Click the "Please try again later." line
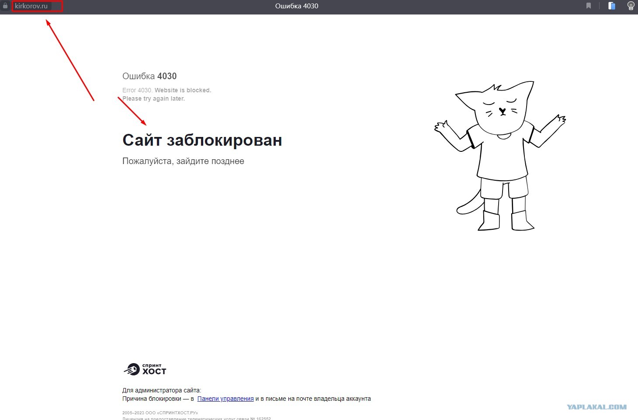The width and height of the screenshot is (638, 420). coord(154,98)
